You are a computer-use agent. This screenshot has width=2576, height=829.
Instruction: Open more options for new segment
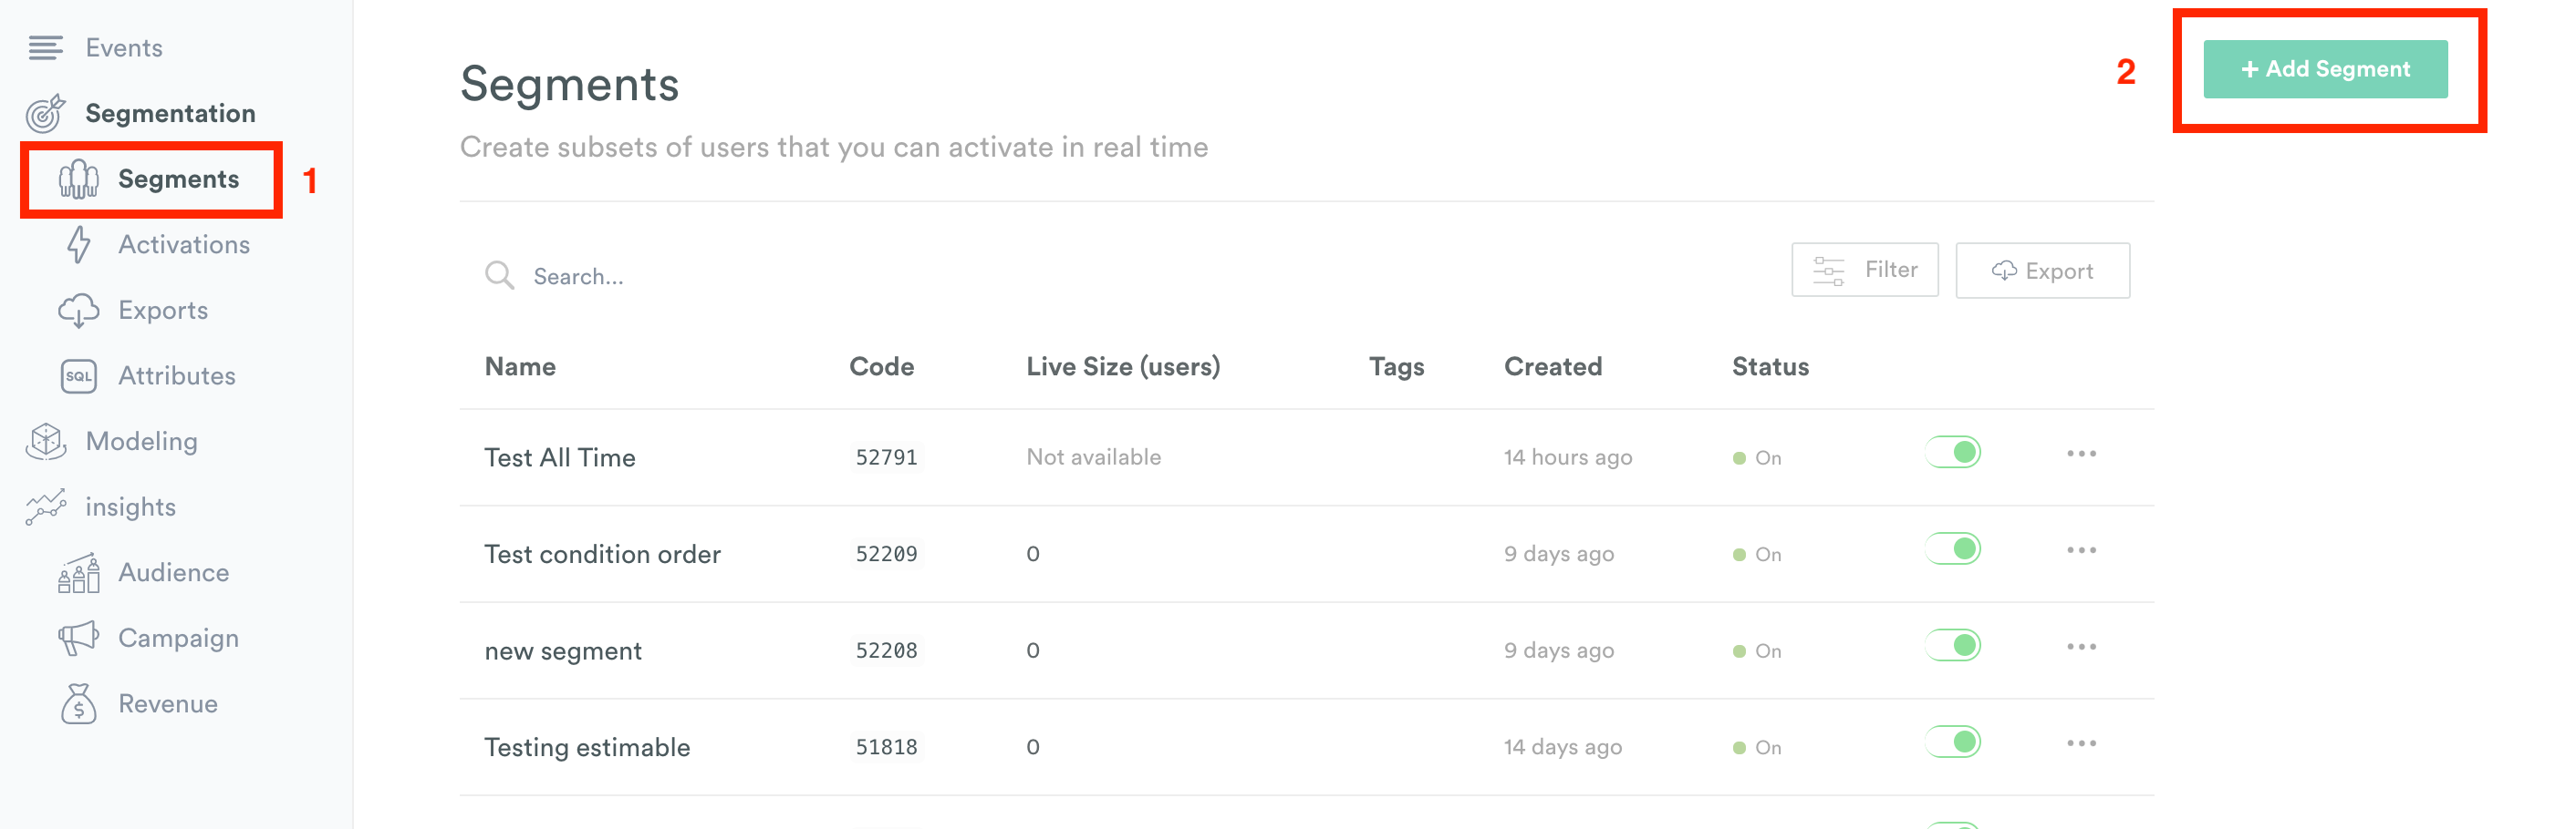click(2081, 647)
